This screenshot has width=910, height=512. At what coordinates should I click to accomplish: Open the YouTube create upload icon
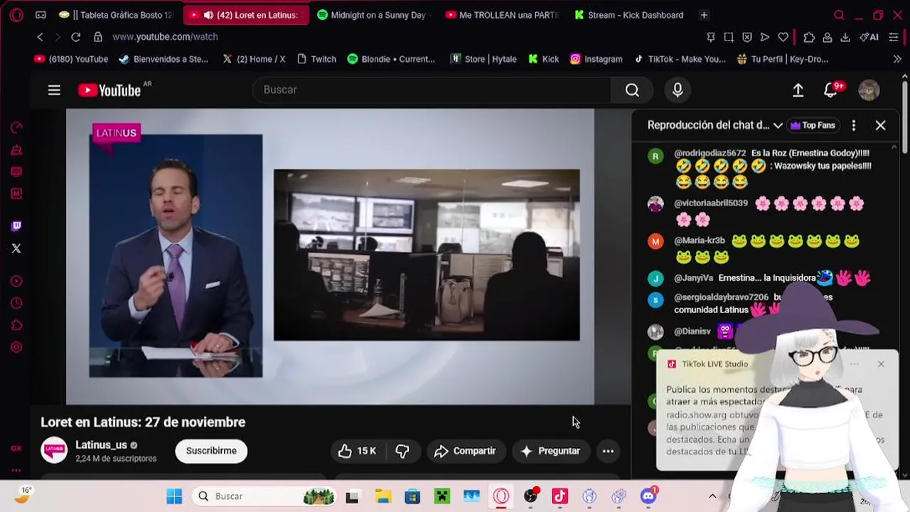tap(798, 90)
